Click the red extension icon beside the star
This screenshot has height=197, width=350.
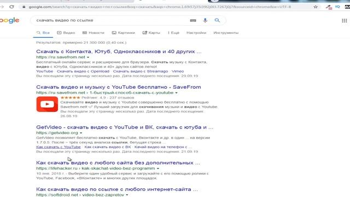(329, 7)
